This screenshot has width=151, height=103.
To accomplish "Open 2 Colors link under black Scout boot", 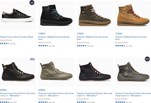I will coord(3,90).
